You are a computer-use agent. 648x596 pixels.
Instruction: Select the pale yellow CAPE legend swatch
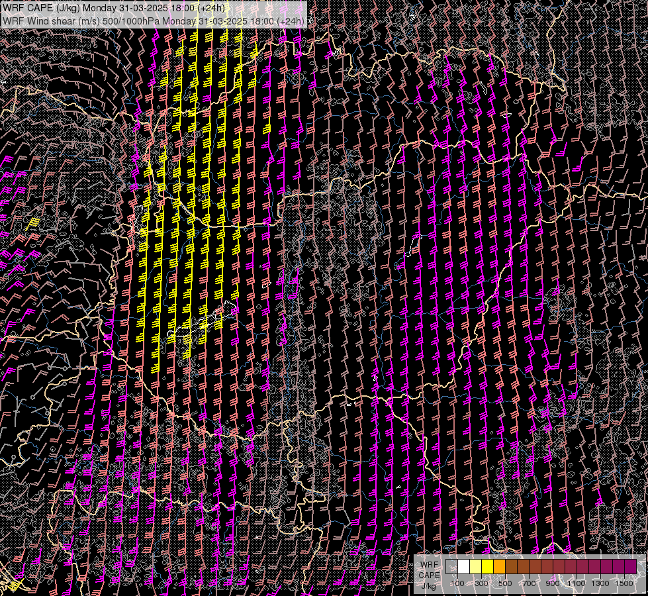[x=476, y=566]
